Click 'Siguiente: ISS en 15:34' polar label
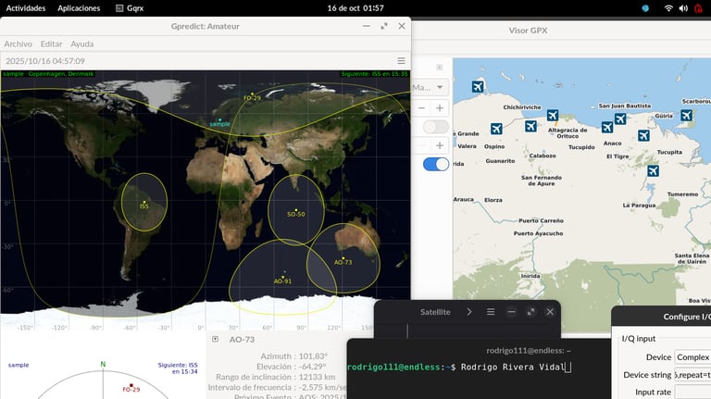The height and width of the screenshot is (399, 711). pyautogui.click(x=178, y=368)
